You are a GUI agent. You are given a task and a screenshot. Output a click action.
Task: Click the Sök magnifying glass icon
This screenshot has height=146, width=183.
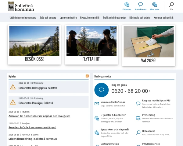171,5
